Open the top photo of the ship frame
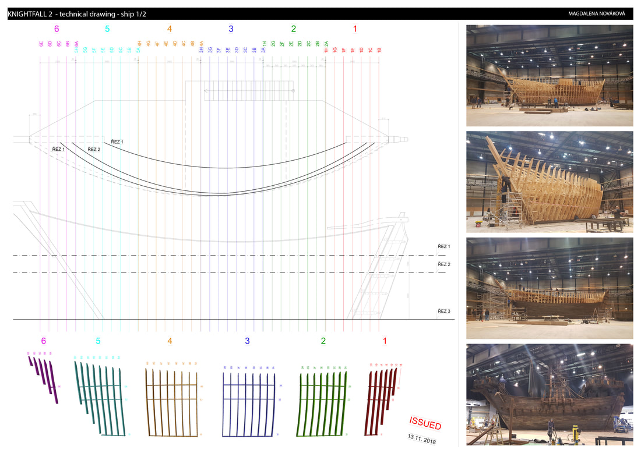This screenshot has height=453, width=641. click(549, 75)
